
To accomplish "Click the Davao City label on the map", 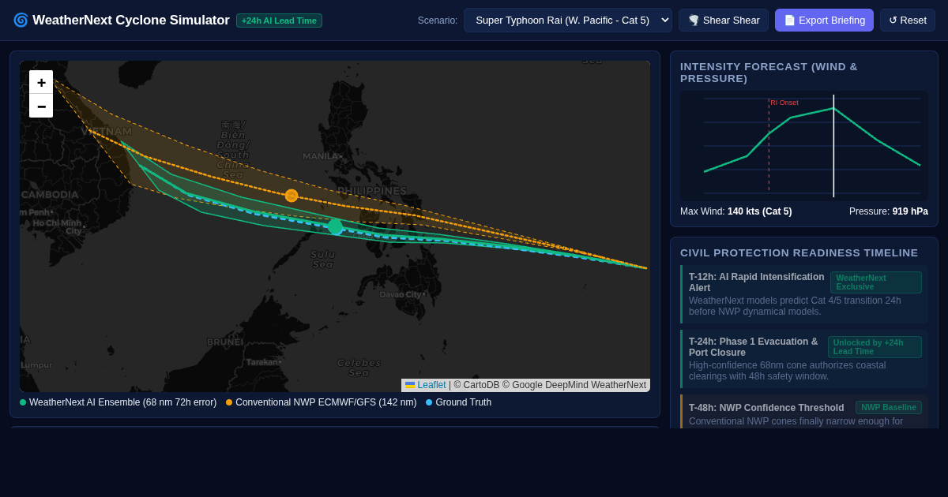I will click(x=401, y=294).
